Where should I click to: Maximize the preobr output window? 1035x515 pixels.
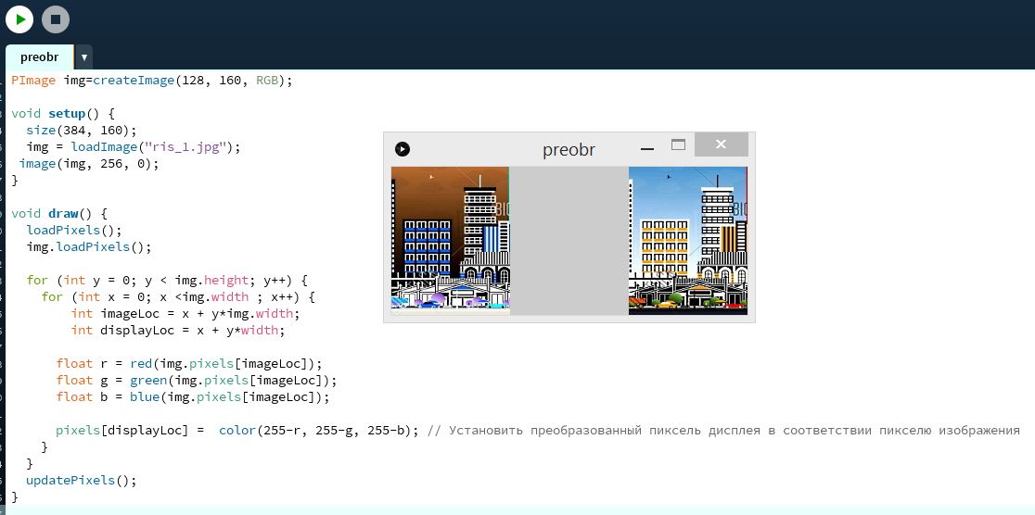[x=678, y=144]
